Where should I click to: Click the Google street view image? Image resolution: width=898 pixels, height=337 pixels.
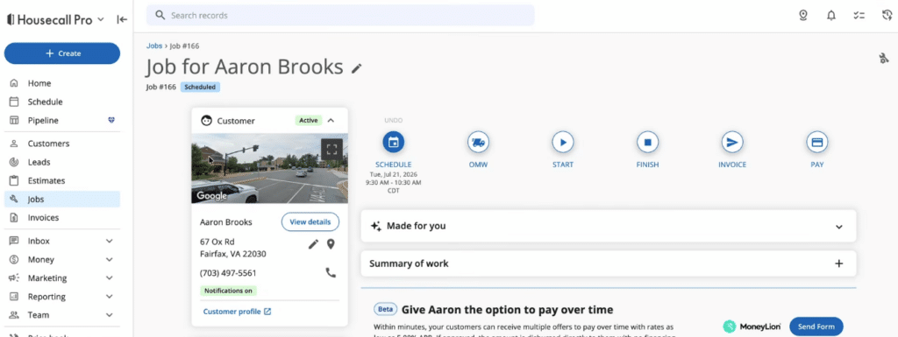pos(270,168)
